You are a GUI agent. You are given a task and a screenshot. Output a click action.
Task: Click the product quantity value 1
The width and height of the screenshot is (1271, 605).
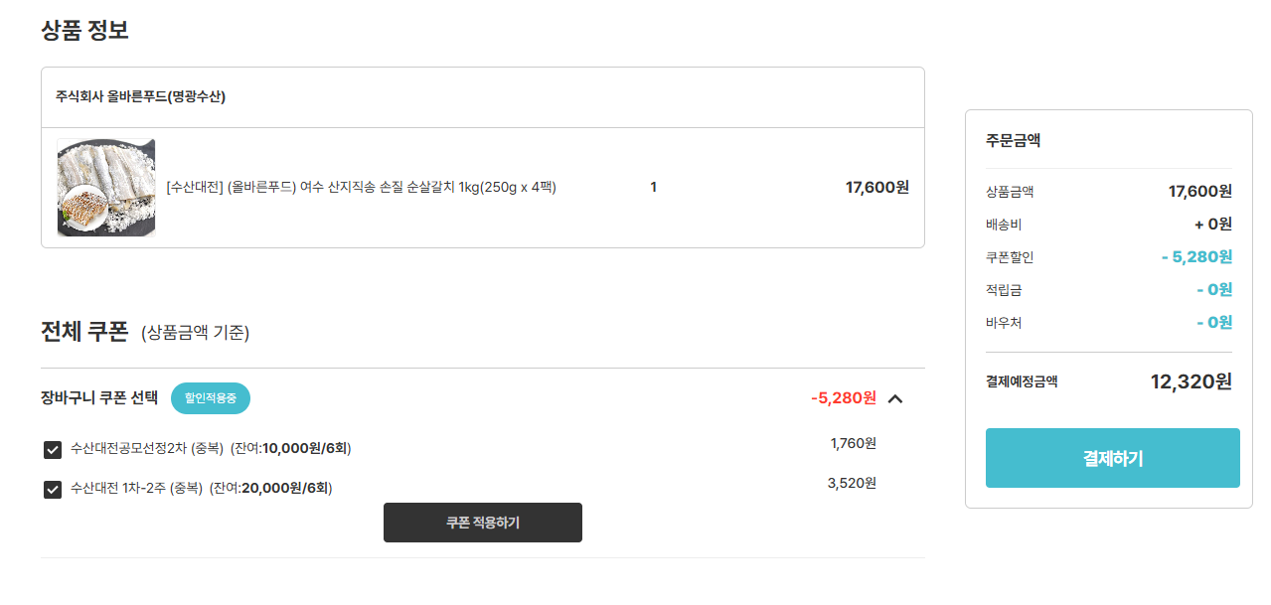click(x=653, y=187)
